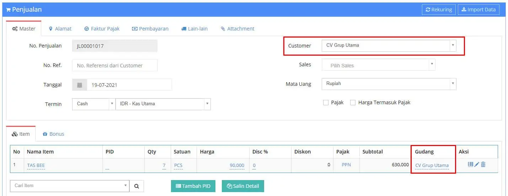Select the Item tab

[x=21, y=134]
